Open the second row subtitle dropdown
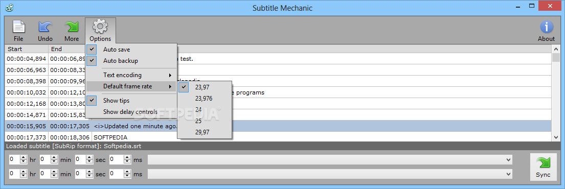 pos(330,174)
